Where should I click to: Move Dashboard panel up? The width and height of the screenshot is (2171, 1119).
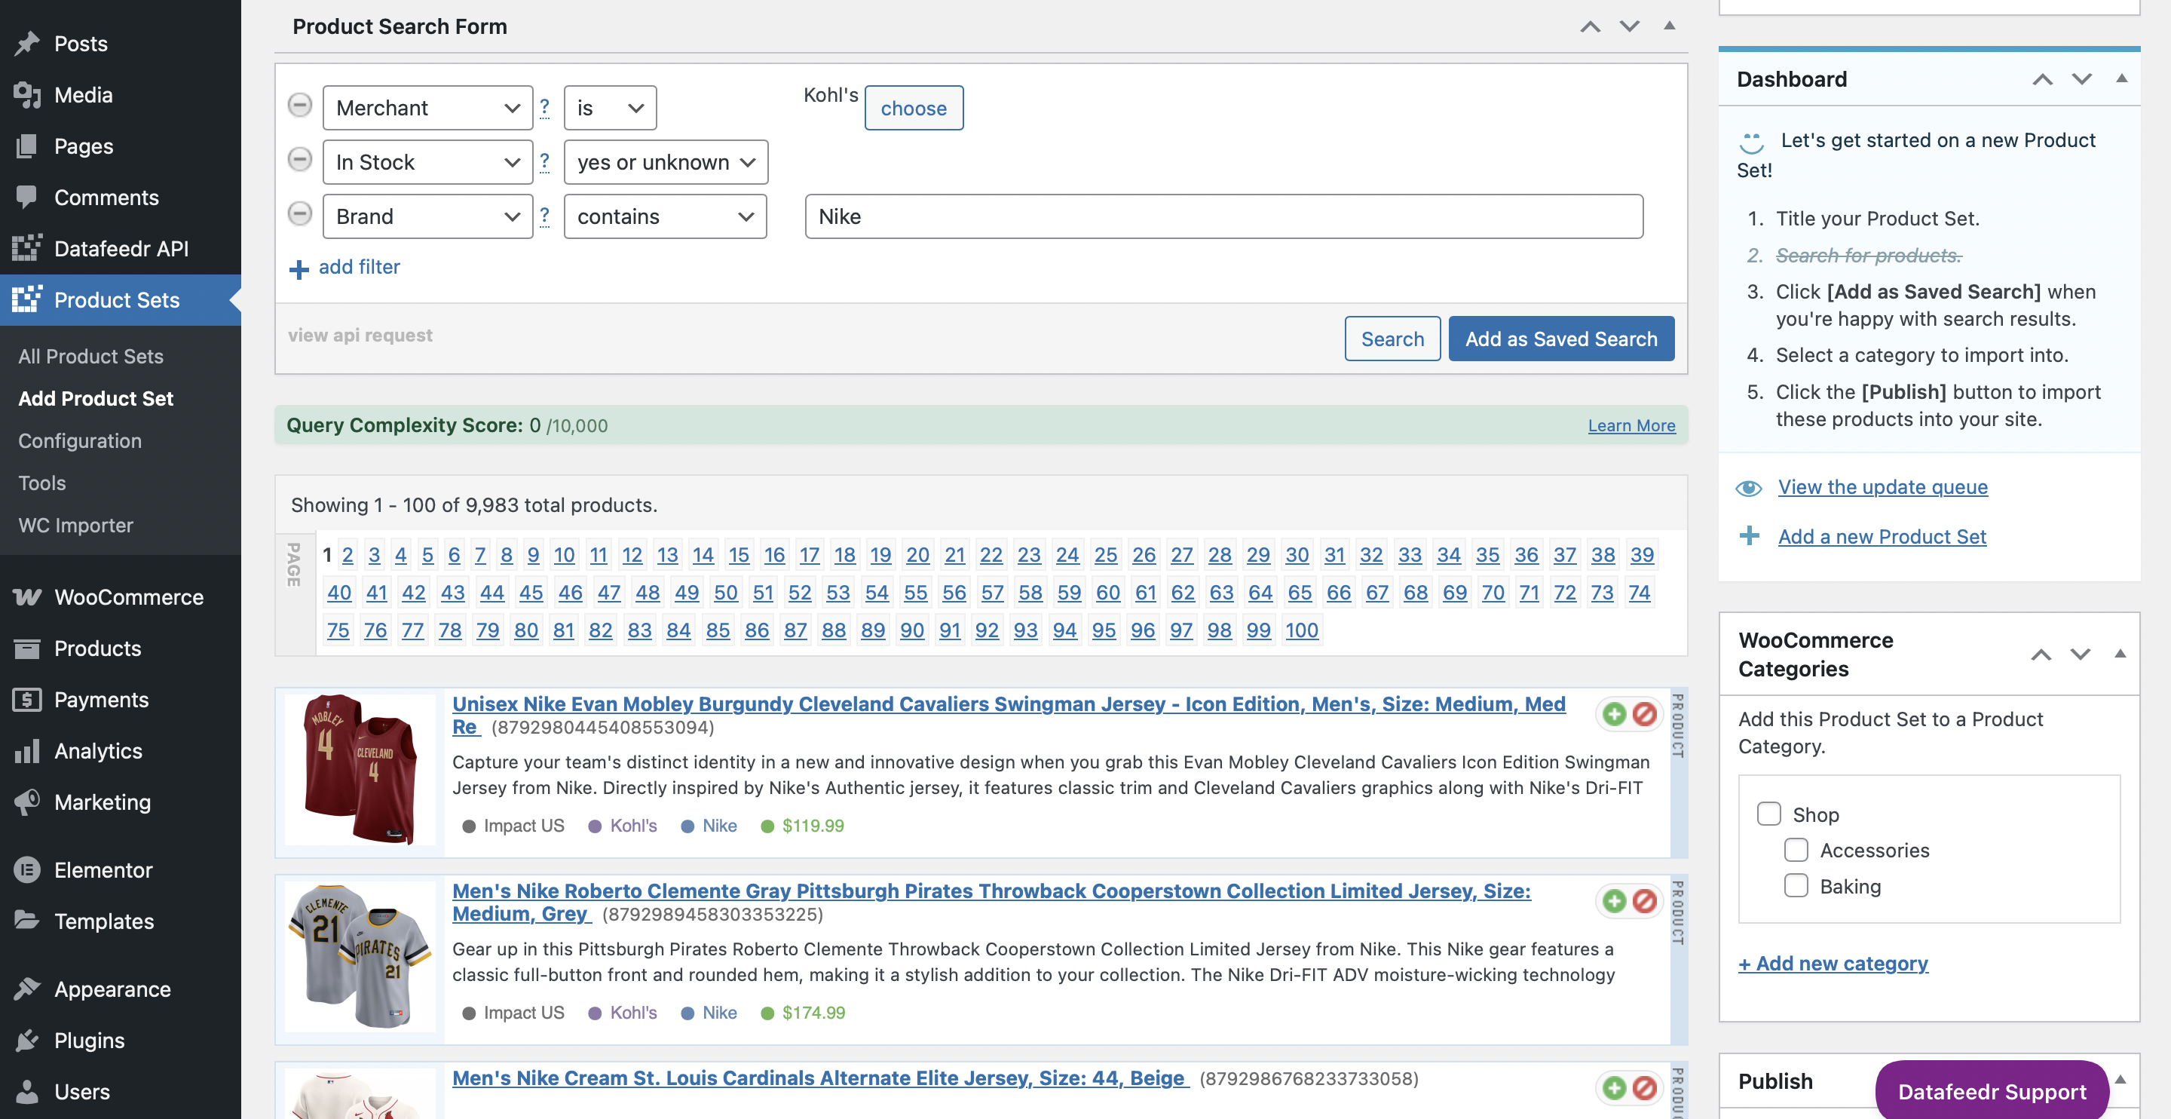tap(2042, 79)
